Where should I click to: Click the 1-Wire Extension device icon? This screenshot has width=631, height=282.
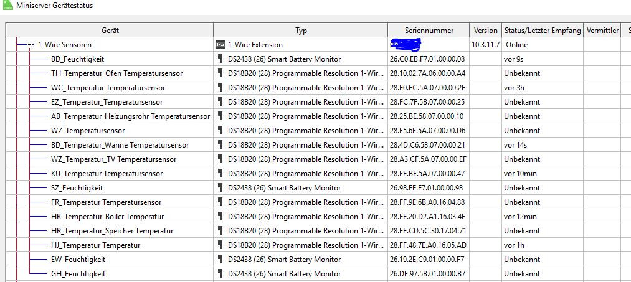[x=220, y=45]
